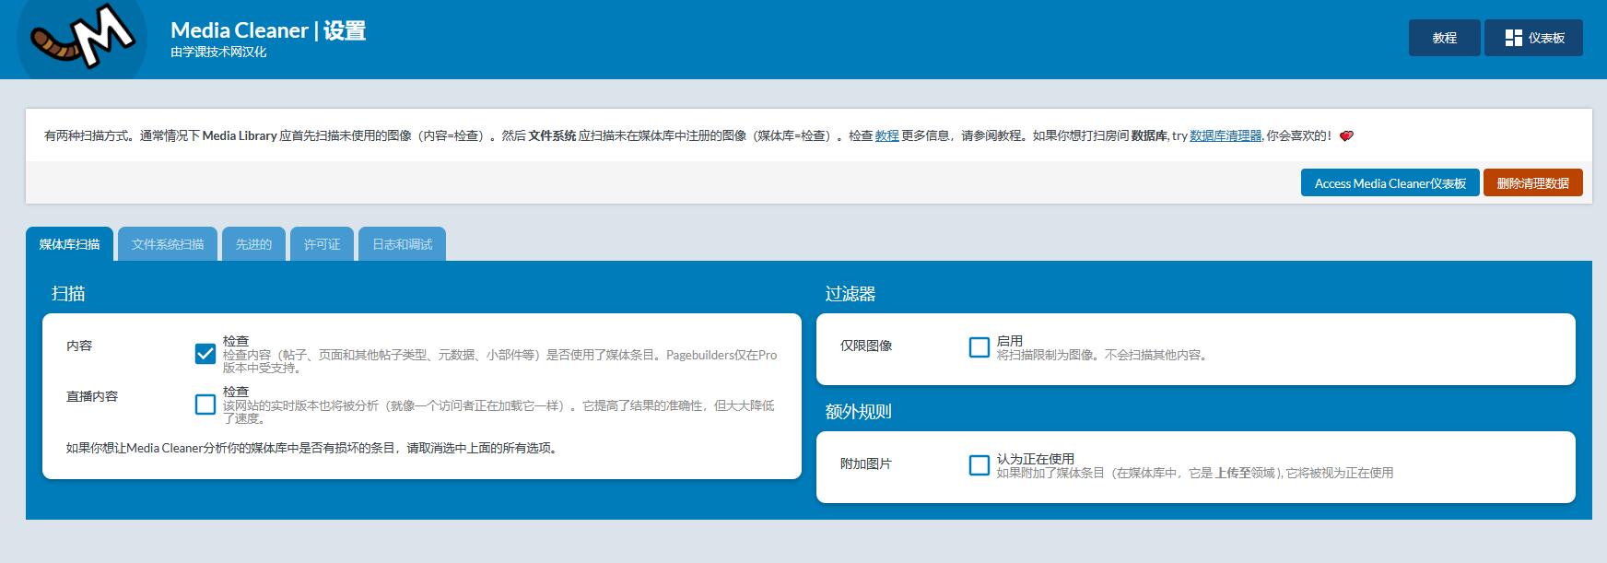The width and height of the screenshot is (1607, 563).
Task: Click the Media Cleaner cat logo
Action: 82,38
